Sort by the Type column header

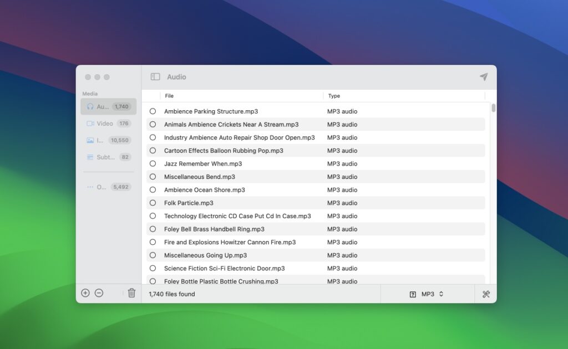[x=333, y=95]
